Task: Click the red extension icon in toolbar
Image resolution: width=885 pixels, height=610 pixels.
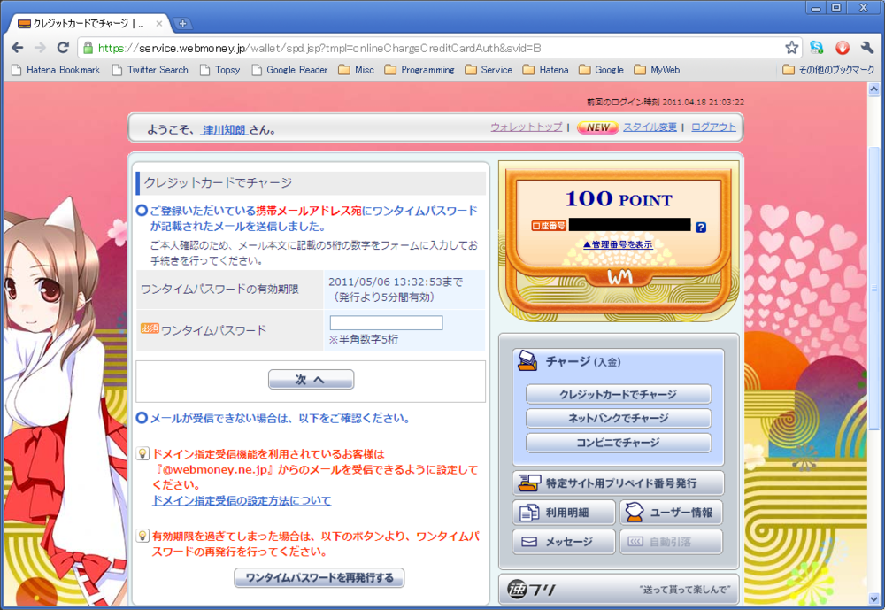Action: point(843,48)
